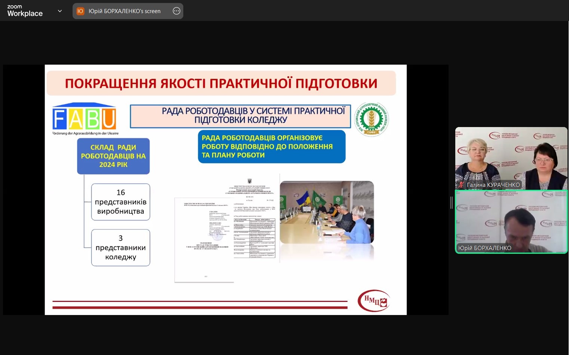Click the meeting room photo on the slide
The image size is (569, 355).
pyautogui.click(x=327, y=212)
